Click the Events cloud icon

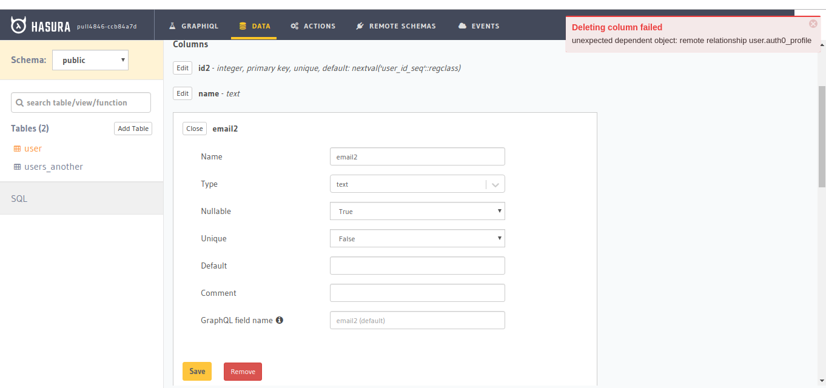click(463, 26)
